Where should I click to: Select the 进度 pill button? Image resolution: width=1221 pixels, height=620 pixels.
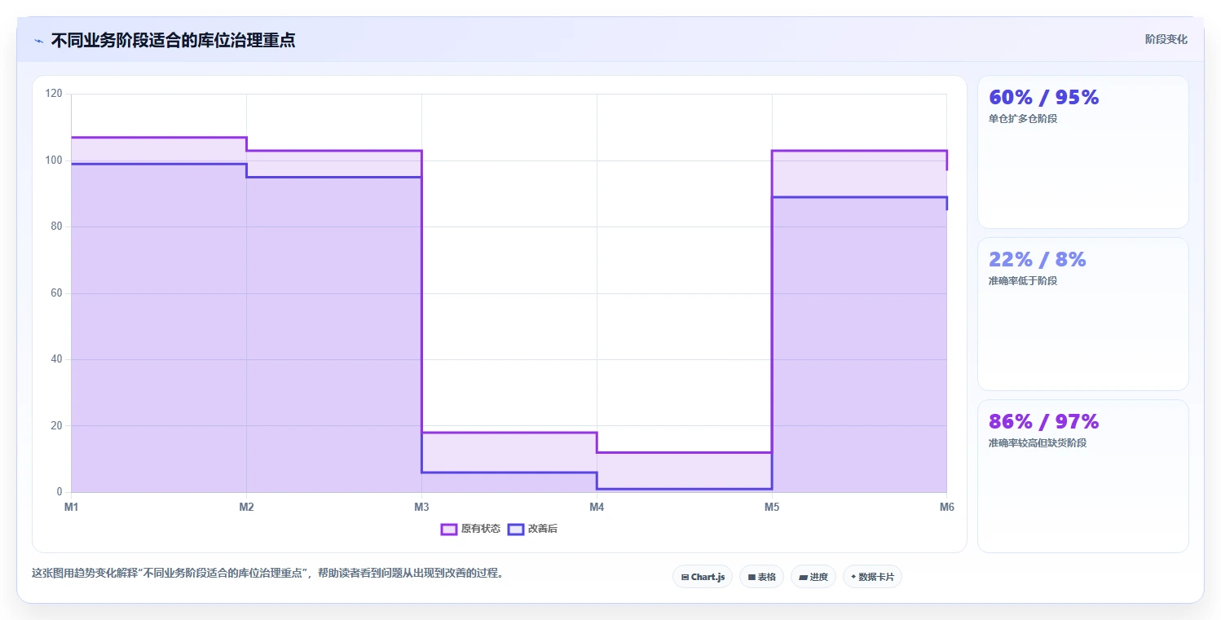813,577
